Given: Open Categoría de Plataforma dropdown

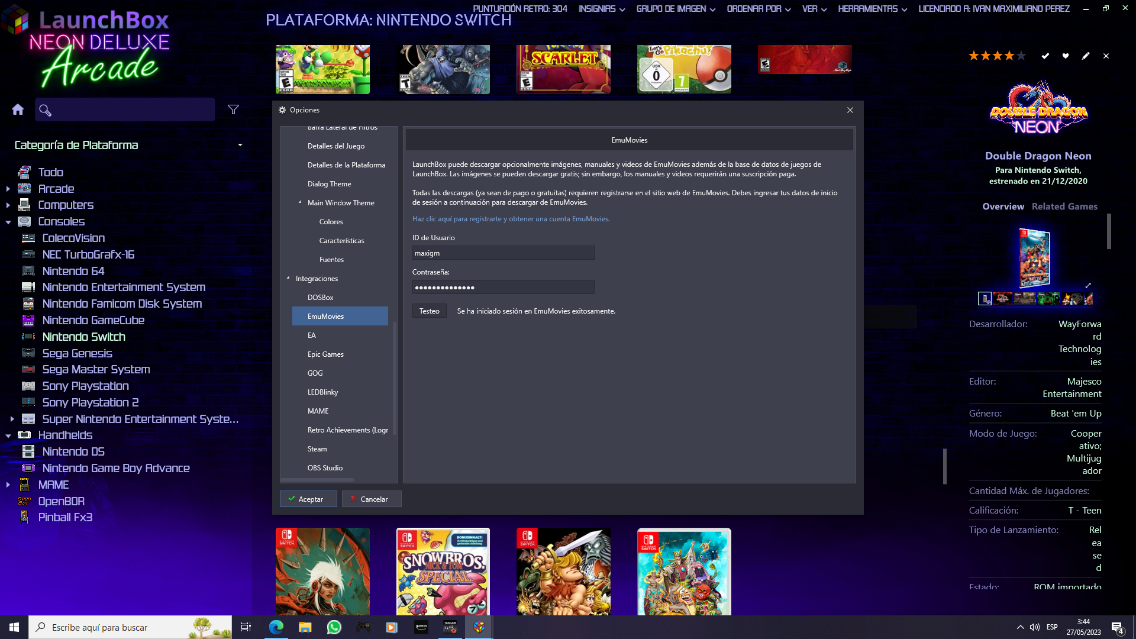Looking at the screenshot, I should coord(240,145).
